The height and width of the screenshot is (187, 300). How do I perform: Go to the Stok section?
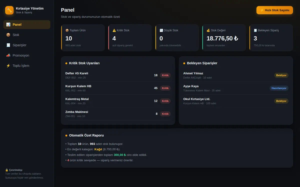pos(27,35)
